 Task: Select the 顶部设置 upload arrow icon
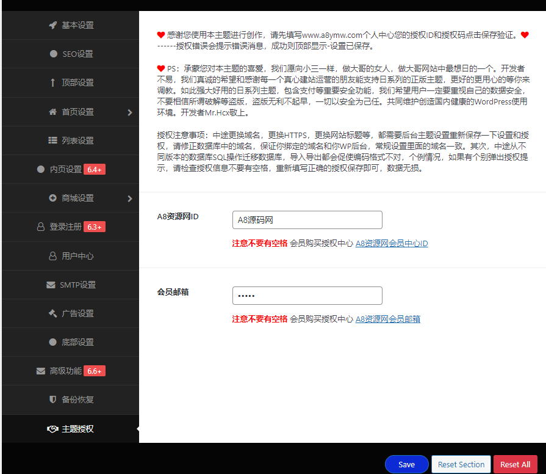click(53, 82)
